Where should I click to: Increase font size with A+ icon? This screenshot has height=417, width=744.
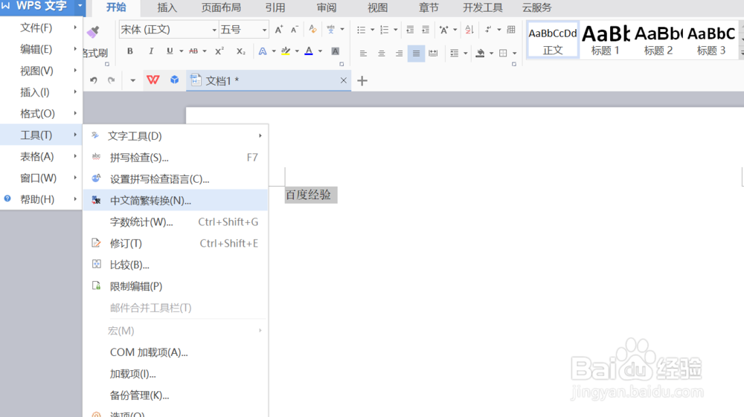click(x=279, y=30)
